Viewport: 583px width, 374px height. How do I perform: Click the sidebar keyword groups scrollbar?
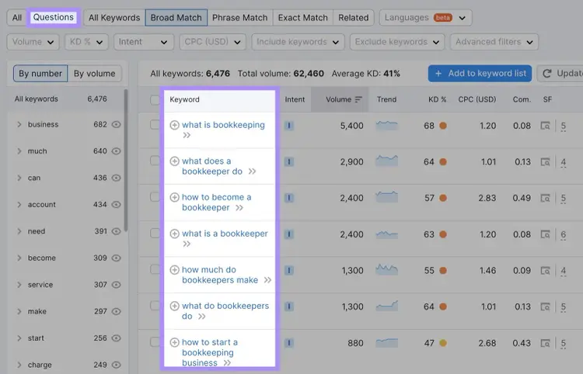tap(126, 161)
